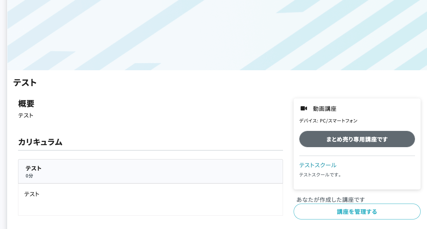Image resolution: width=427 pixels, height=229 pixels.
Task: Click the テストスクールです。 school description
Action: tap(321, 175)
